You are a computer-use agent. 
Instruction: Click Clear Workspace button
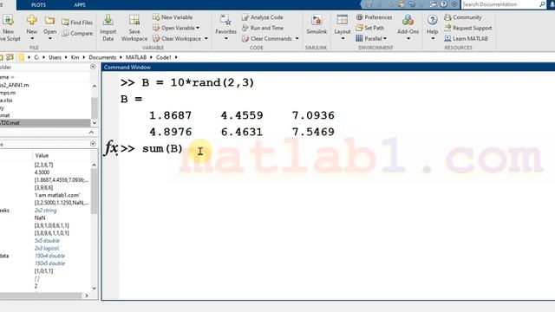177,38
